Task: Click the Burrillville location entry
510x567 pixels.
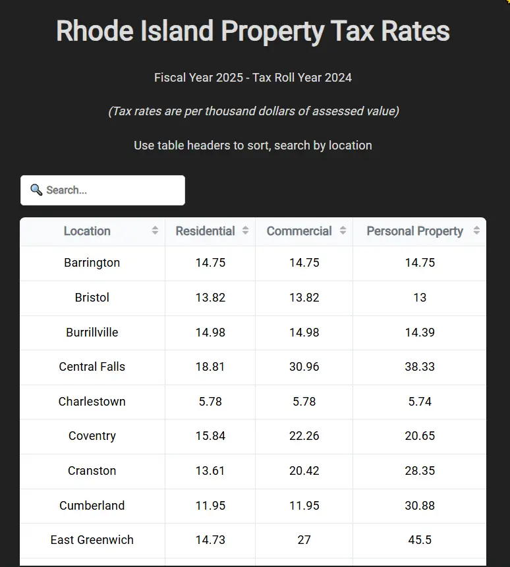Action: [92, 332]
